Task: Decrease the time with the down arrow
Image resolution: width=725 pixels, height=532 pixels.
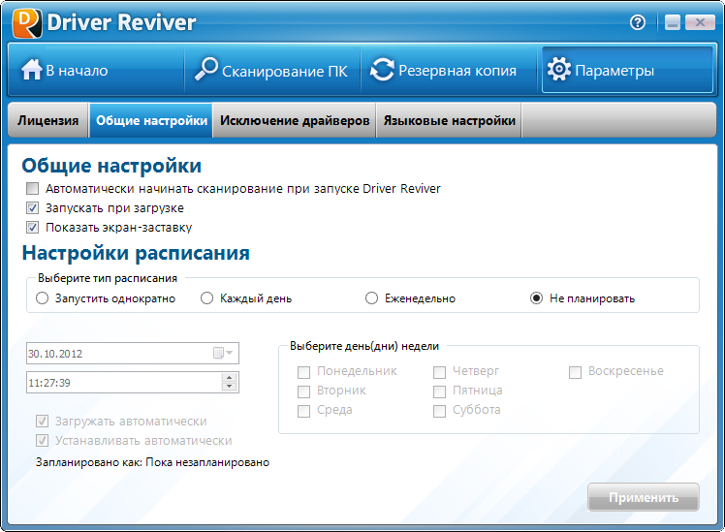Action: [230, 387]
